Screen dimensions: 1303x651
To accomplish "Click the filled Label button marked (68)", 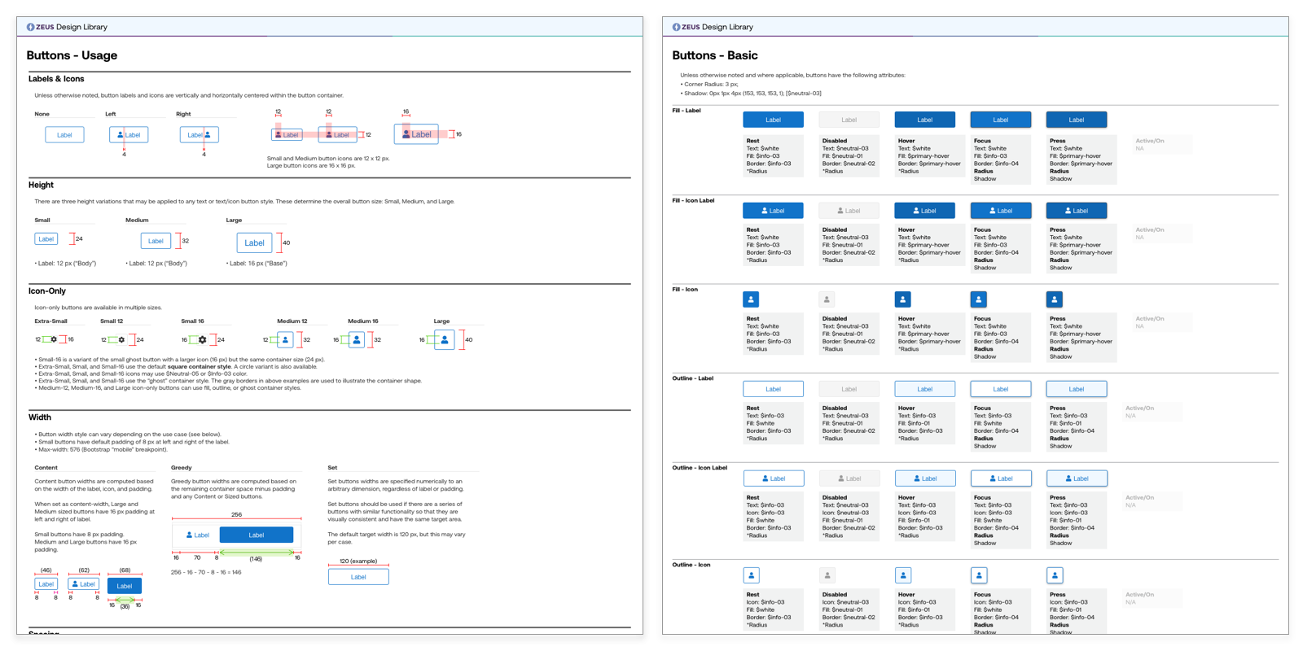I will pos(125,586).
